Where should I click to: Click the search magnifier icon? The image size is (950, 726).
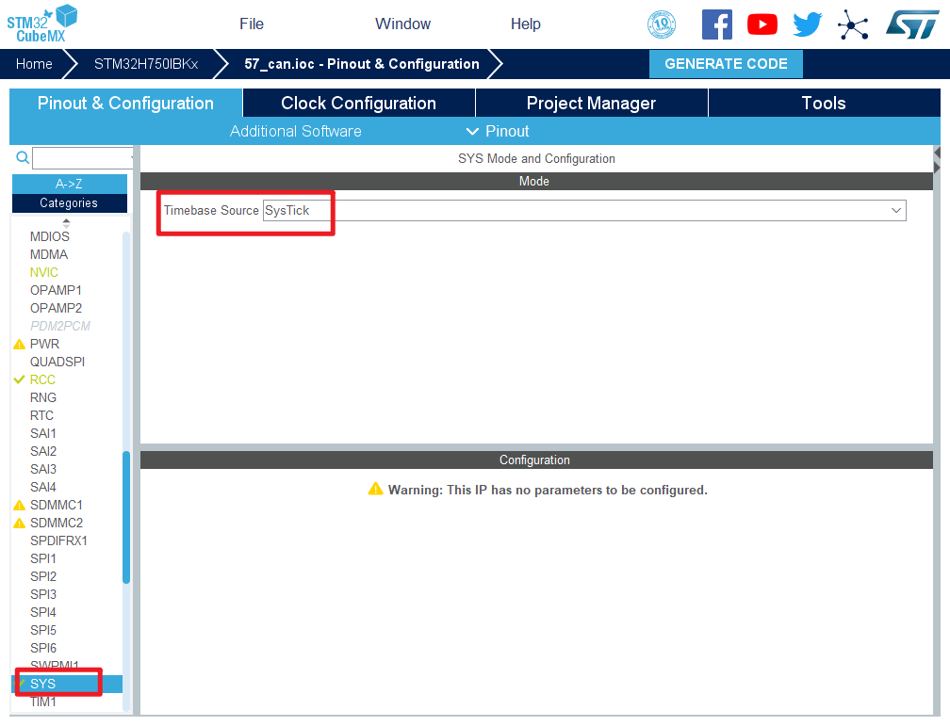[23, 158]
